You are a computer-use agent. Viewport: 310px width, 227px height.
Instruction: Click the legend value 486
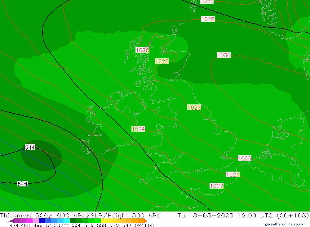click(25, 225)
